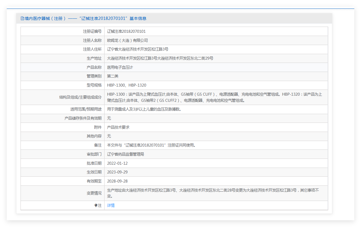
Task: Select model spec HBP-1300、HBP-1320
Action: pos(126,85)
